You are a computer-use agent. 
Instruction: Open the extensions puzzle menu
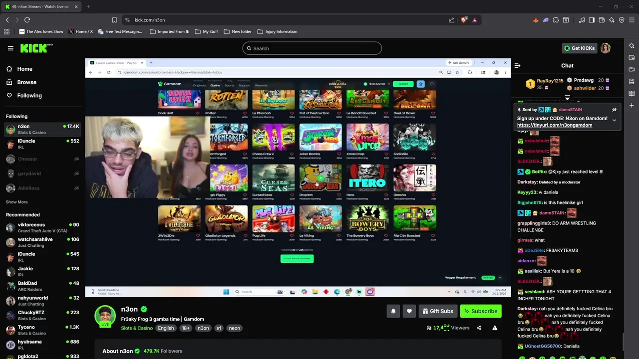[x=556, y=20]
